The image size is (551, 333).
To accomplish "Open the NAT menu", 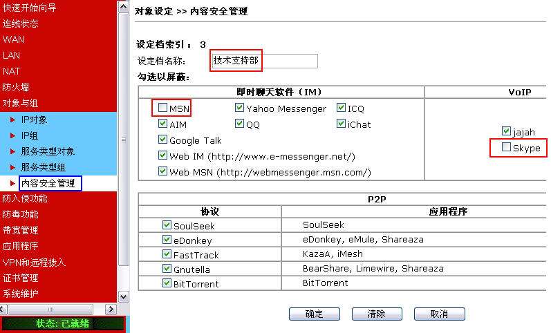I will (11, 71).
